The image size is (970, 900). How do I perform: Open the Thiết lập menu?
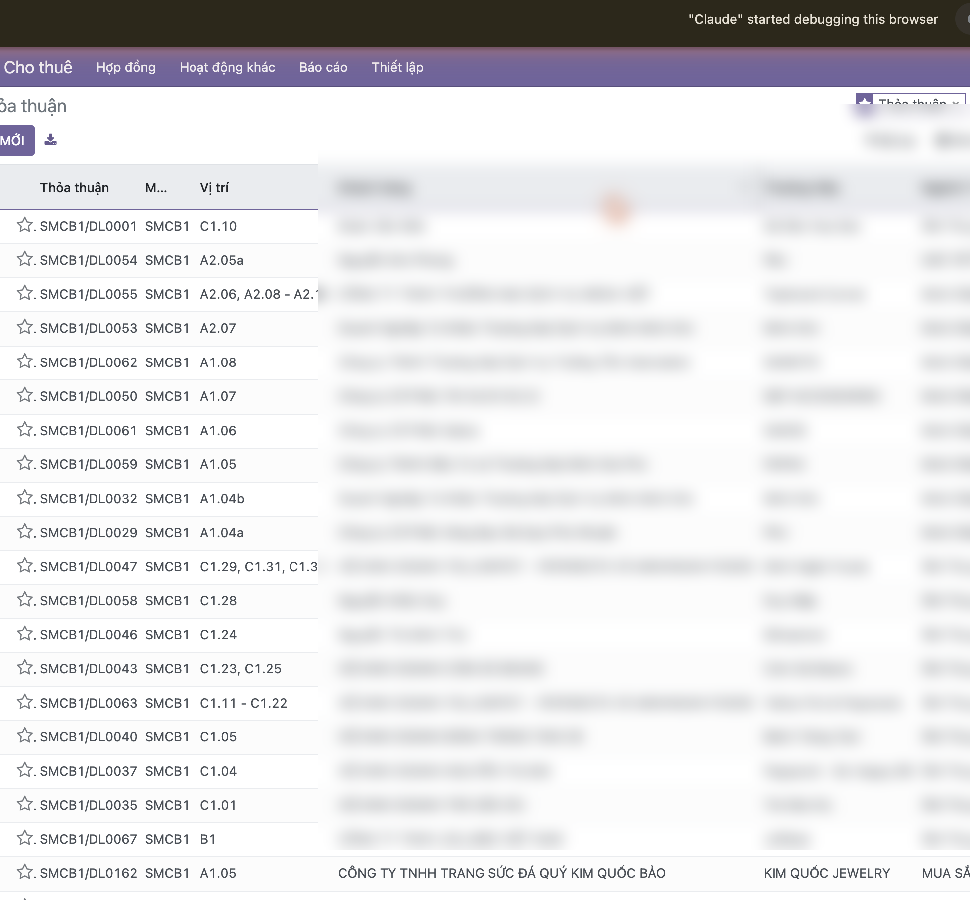[397, 67]
